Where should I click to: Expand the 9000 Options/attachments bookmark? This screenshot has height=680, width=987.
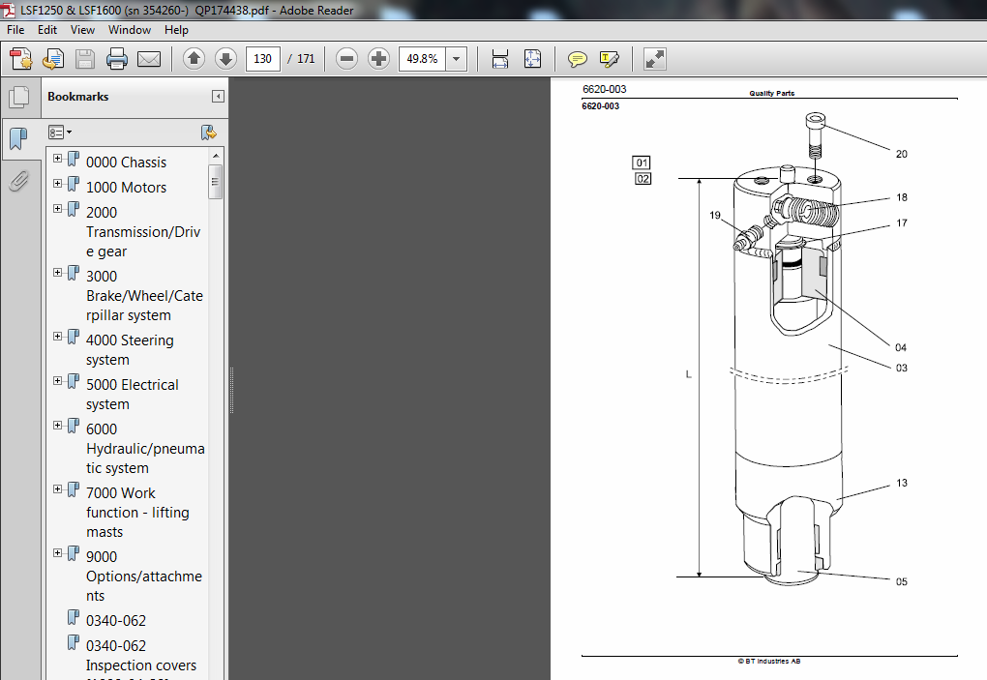(57, 553)
